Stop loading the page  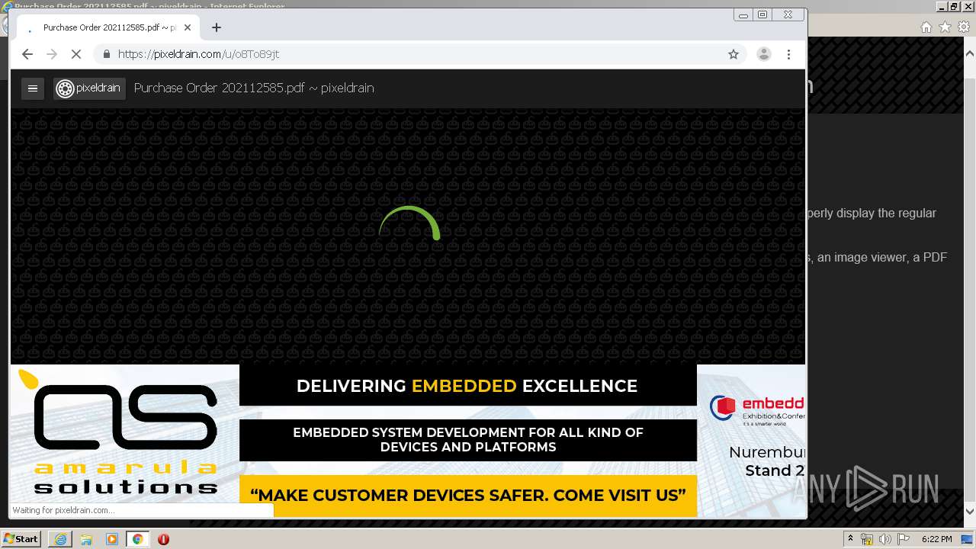pyautogui.click(x=76, y=54)
